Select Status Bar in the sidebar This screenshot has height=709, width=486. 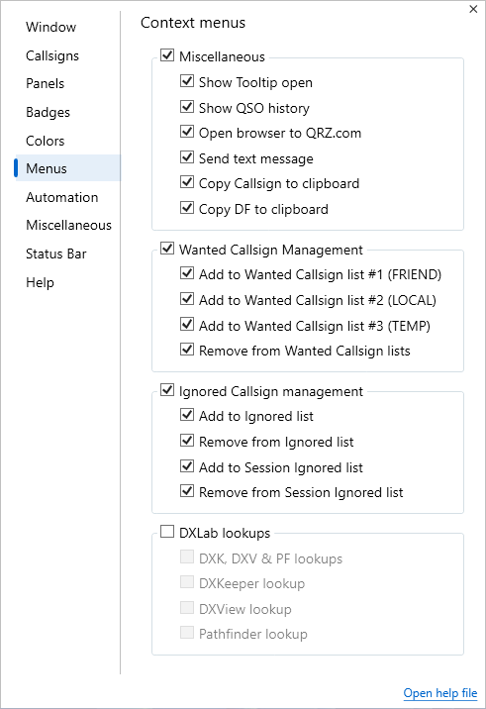pos(56,253)
